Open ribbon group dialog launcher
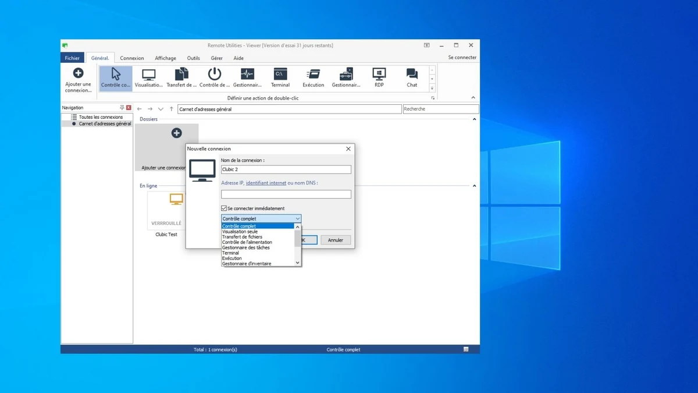698x393 pixels. (433, 98)
